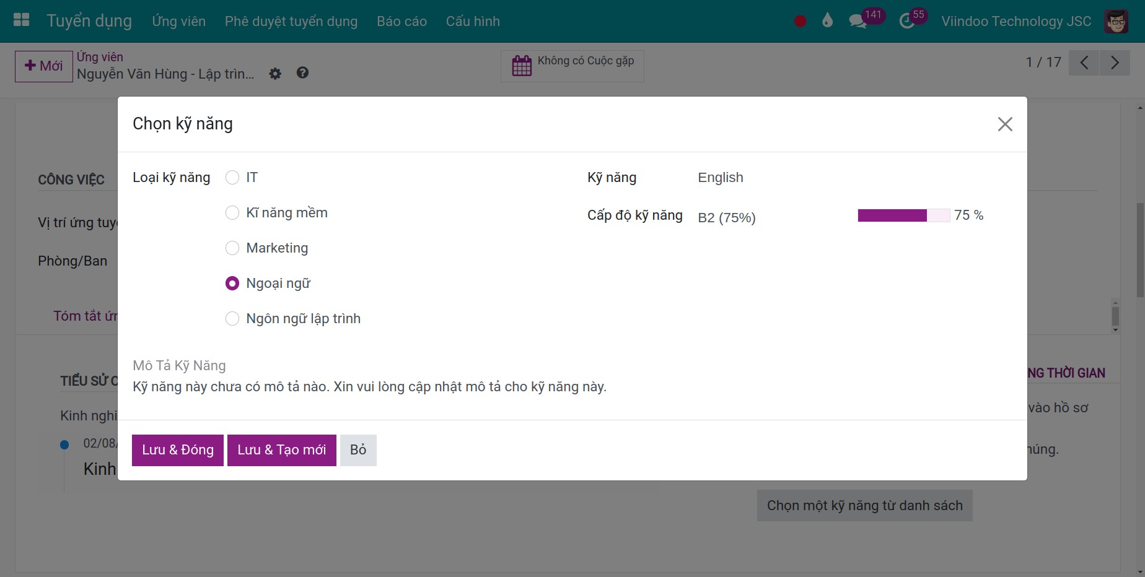Open the apps grid home menu
This screenshot has height=577, width=1145.
pos(21,20)
